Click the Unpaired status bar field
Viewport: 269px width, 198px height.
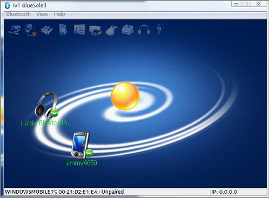[x=156, y=192]
